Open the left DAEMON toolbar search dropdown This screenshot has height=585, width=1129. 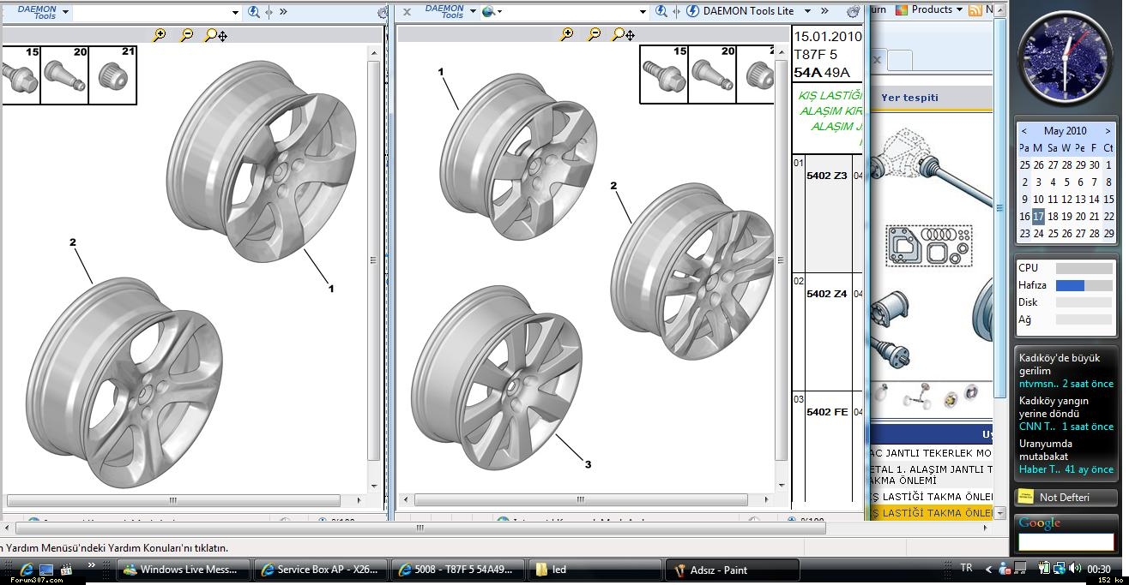pyautogui.click(x=235, y=12)
